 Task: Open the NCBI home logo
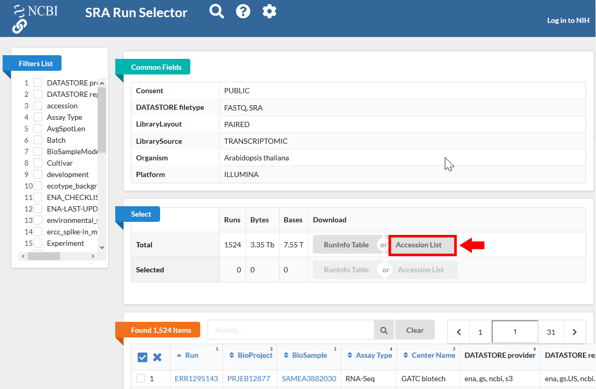[36, 10]
